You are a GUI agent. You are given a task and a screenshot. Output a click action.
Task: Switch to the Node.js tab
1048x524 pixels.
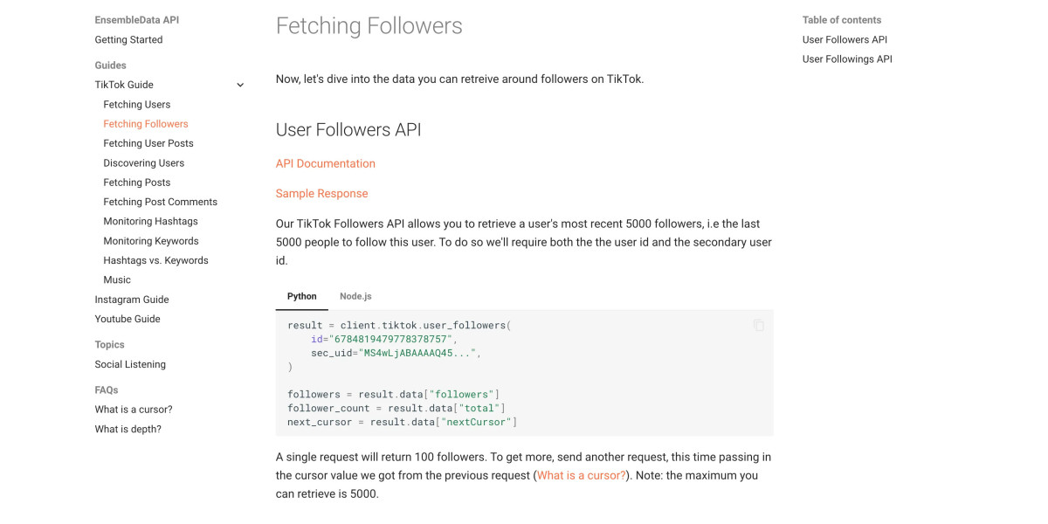click(x=355, y=296)
